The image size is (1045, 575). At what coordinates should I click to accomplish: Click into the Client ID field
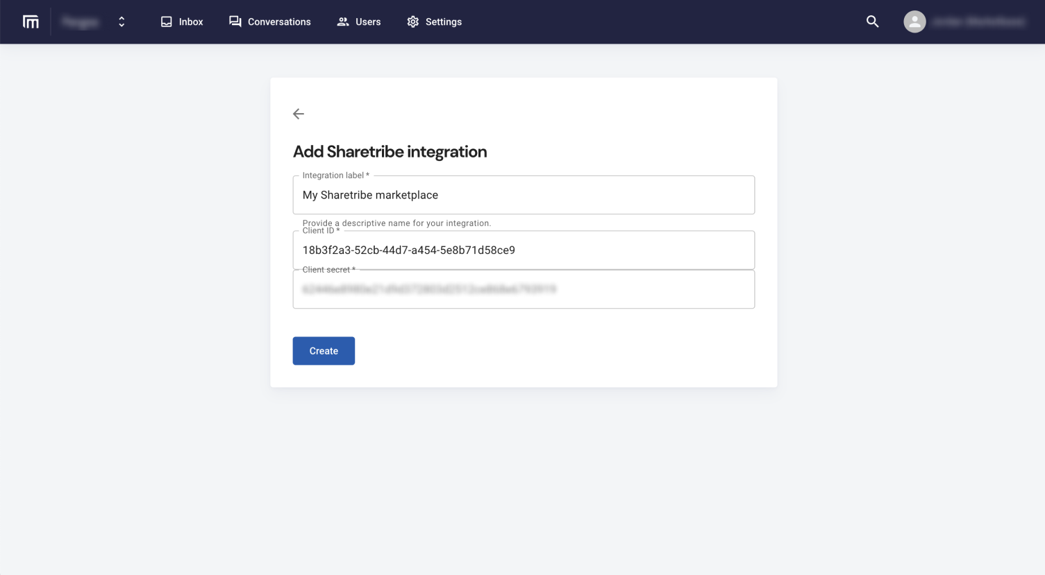[x=524, y=250]
